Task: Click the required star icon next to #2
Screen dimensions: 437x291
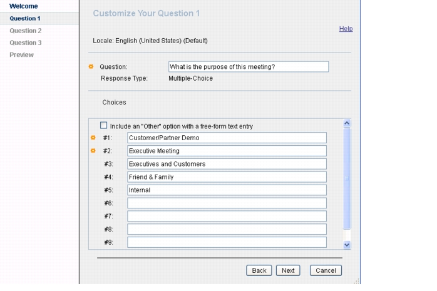Action: (93, 151)
